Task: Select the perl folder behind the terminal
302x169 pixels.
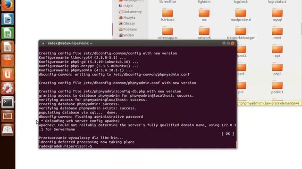Action: [x=241, y=67]
